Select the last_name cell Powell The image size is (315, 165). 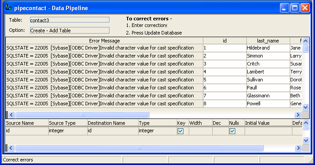(x=268, y=104)
